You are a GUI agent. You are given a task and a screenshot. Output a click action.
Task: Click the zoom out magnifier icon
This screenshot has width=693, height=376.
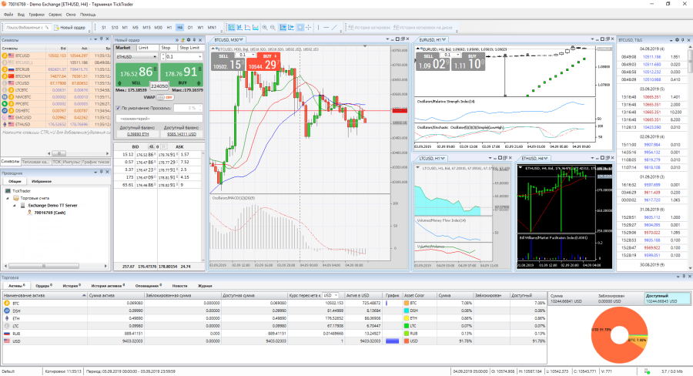click(x=273, y=28)
